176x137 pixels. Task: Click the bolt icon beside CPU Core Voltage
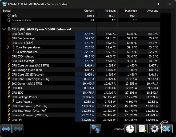coord(9,65)
